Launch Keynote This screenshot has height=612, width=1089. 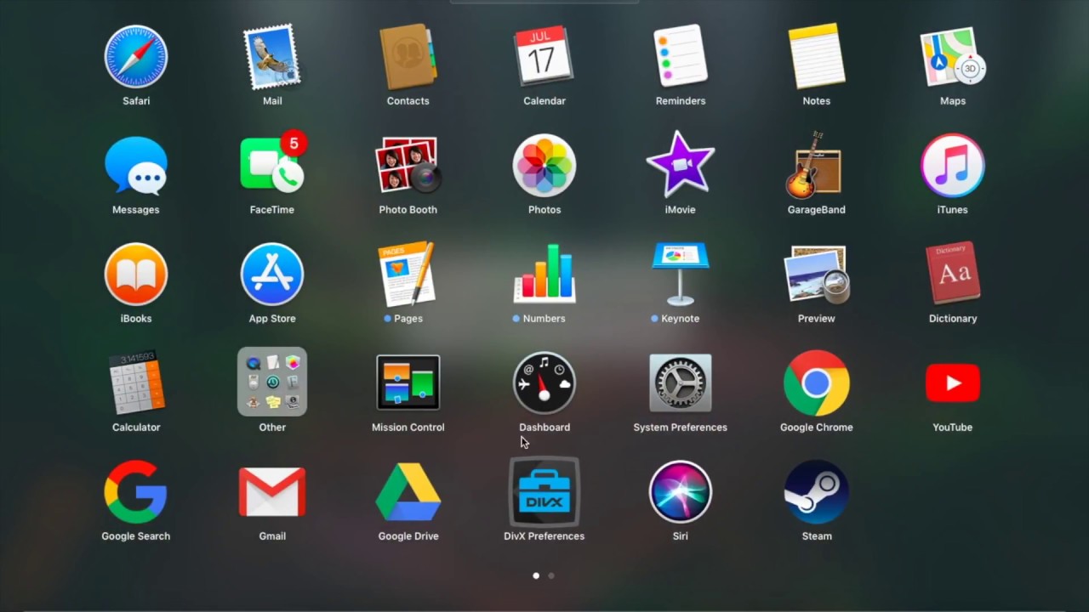pyautogui.click(x=681, y=273)
